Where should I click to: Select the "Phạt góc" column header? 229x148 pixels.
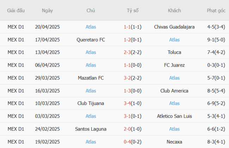point(216,11)
